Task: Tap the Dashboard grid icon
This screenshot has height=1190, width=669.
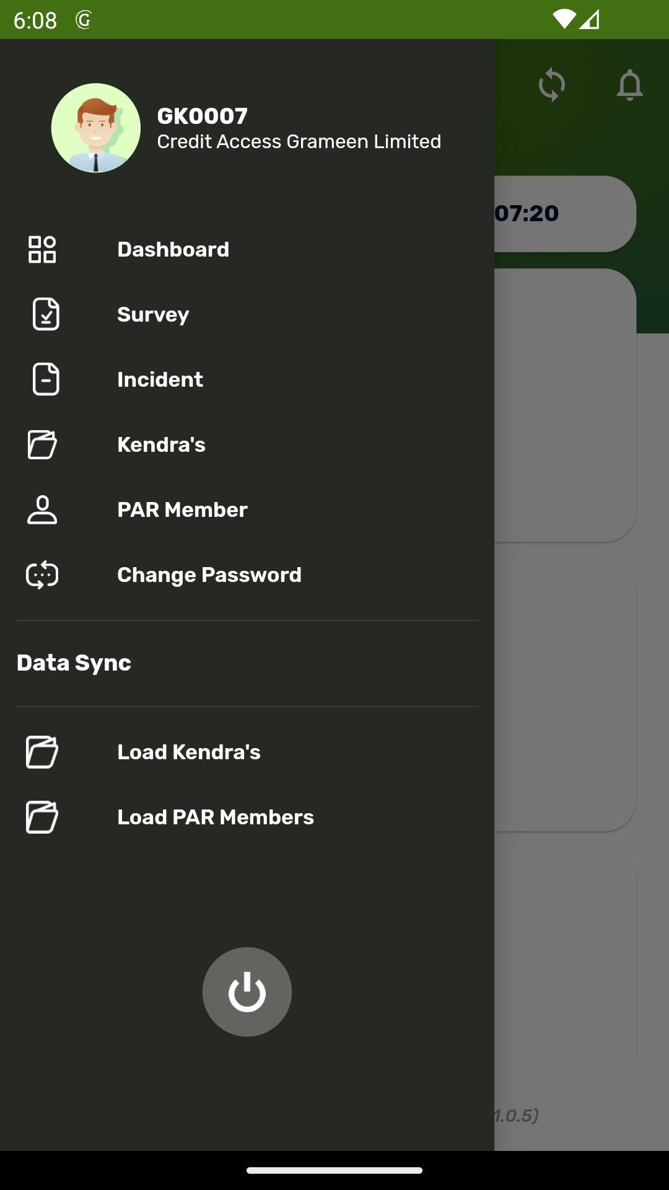Action: pos(42,249)
